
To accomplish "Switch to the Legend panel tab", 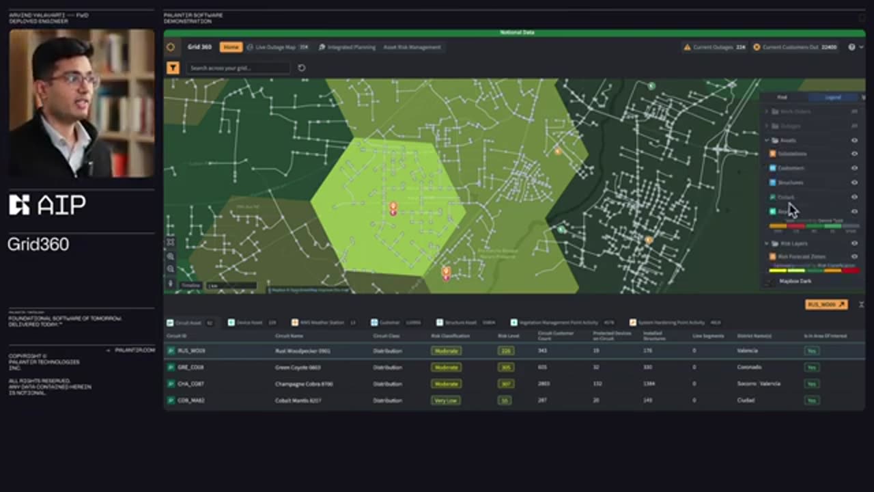I will tap(833, 97).
